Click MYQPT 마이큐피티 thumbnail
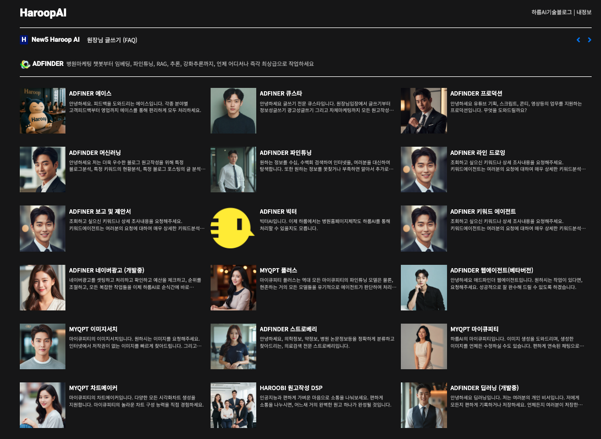601x439 pixels. [x=424, y=346]
